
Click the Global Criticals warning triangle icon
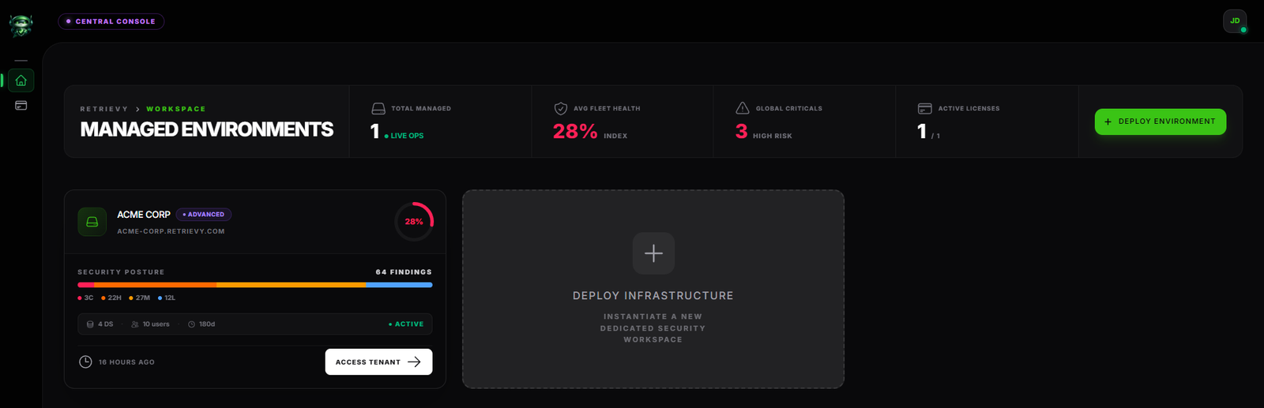click(x=743, y=108)
